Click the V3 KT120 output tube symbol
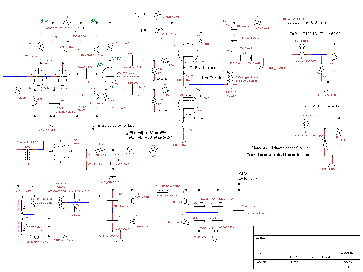The image size is (363, 272). 188,53
